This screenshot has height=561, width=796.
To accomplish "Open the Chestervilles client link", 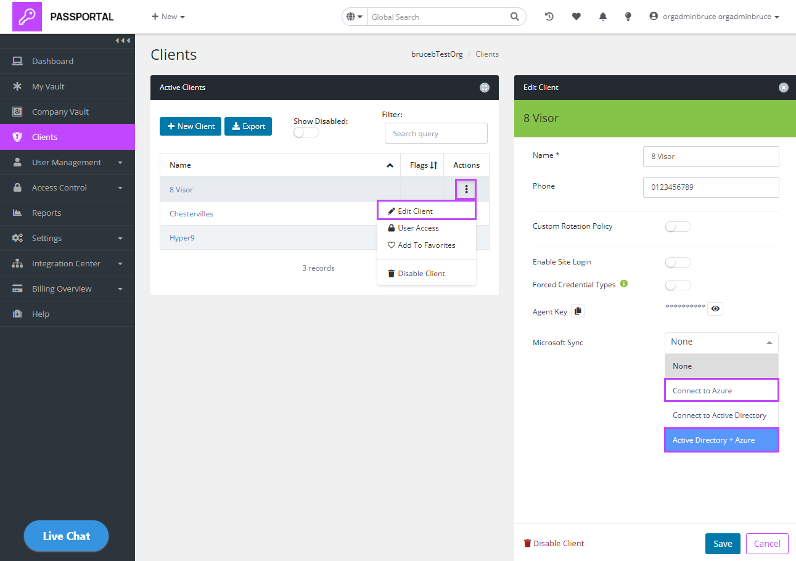I will [x=191, y=214].
